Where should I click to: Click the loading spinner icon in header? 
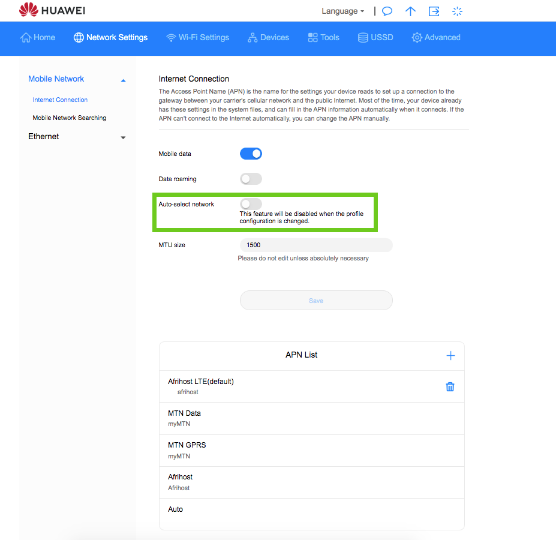pos(458,11)
